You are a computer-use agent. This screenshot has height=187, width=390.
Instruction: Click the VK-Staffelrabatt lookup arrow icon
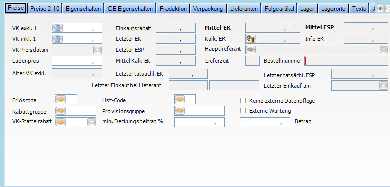point(60,122)
